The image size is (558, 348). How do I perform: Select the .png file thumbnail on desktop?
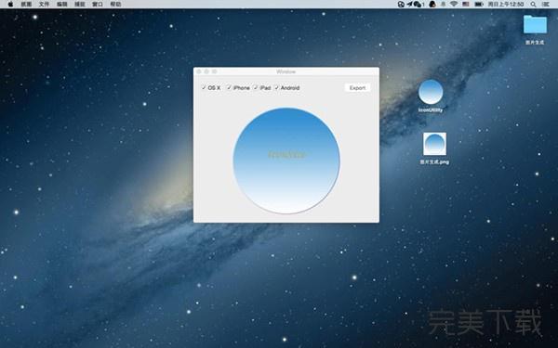[434, 144]
